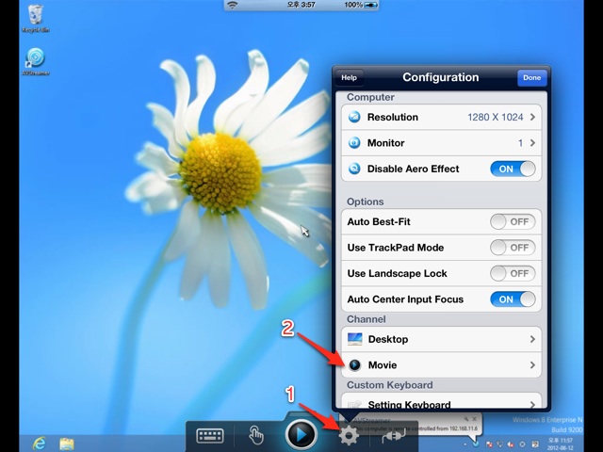Open the Setting Keyboard chevron

[532, 404]
